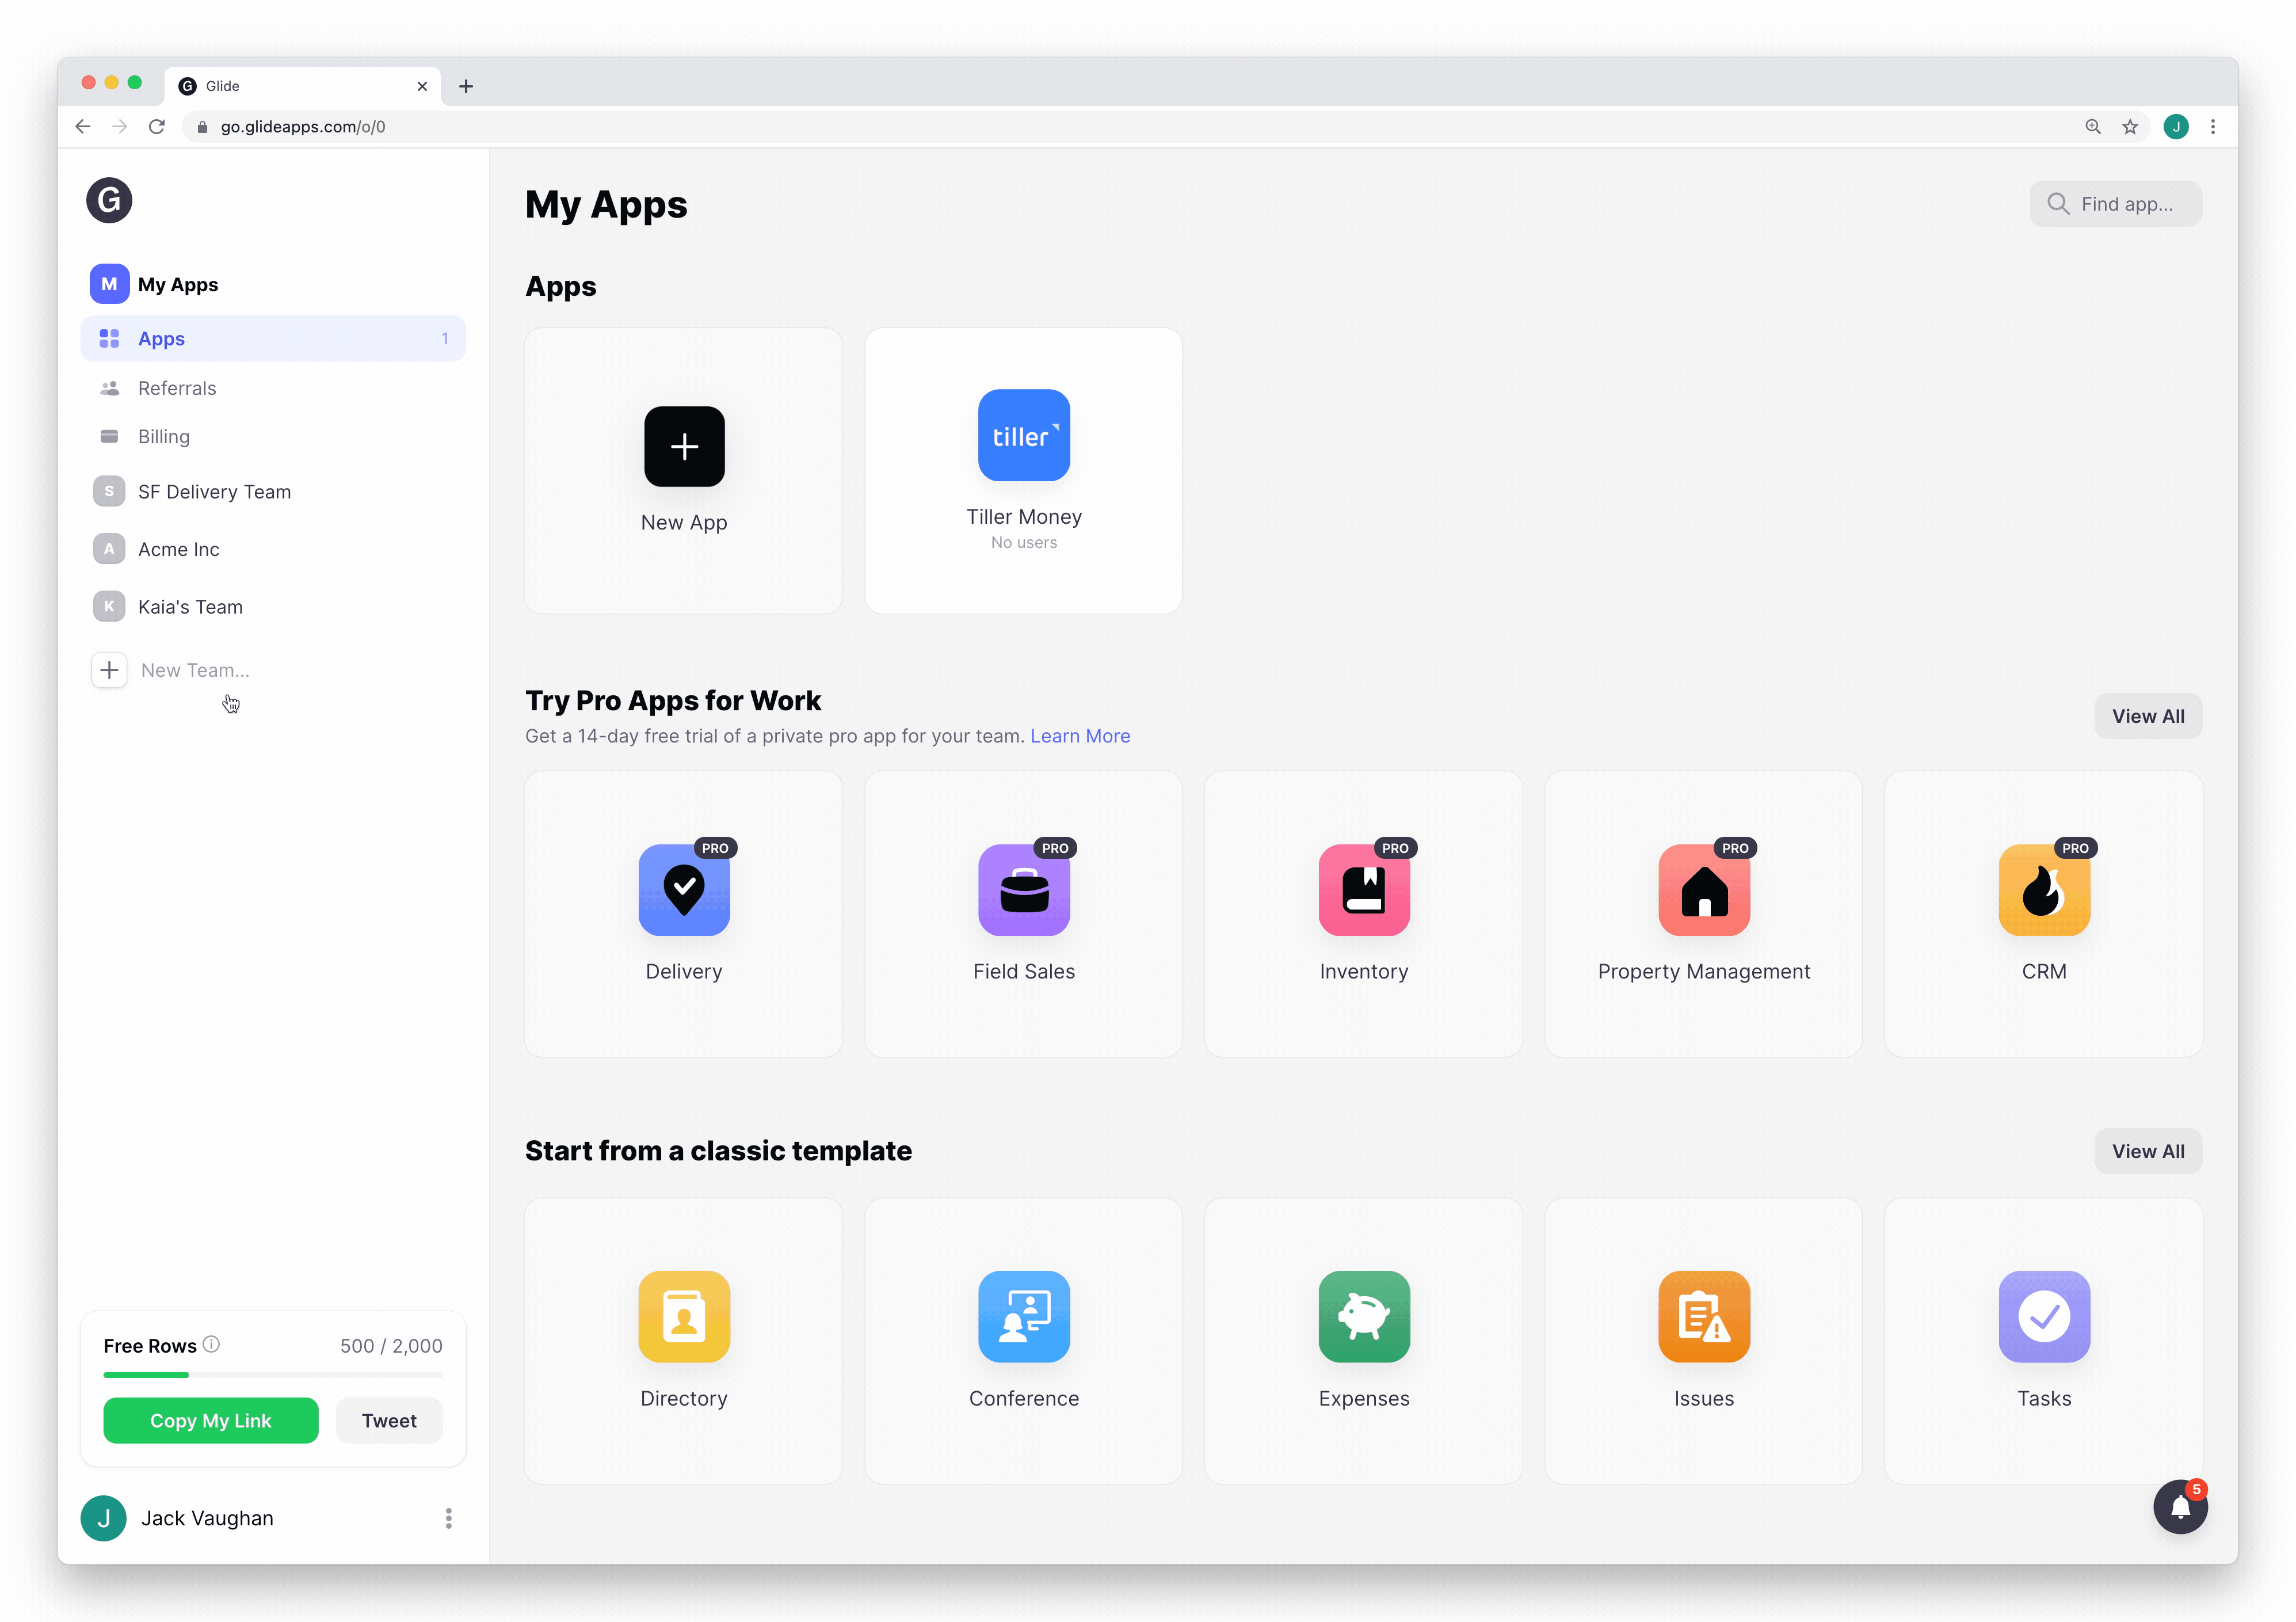This screenshot has width=2296, height=1622.
Task: Click the black New App plus icon
Action: 684,446
